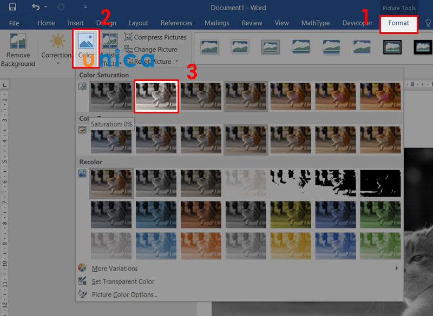
Task: Apply the third picture style with a metal frame
Action: (270, 46)
